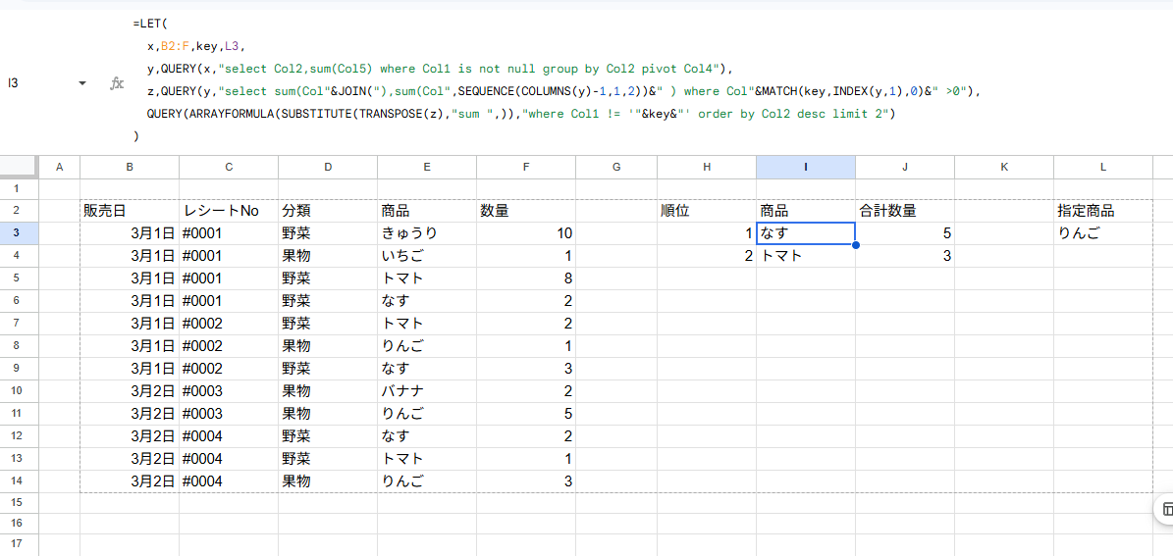Select column D header

coord(328,168)
